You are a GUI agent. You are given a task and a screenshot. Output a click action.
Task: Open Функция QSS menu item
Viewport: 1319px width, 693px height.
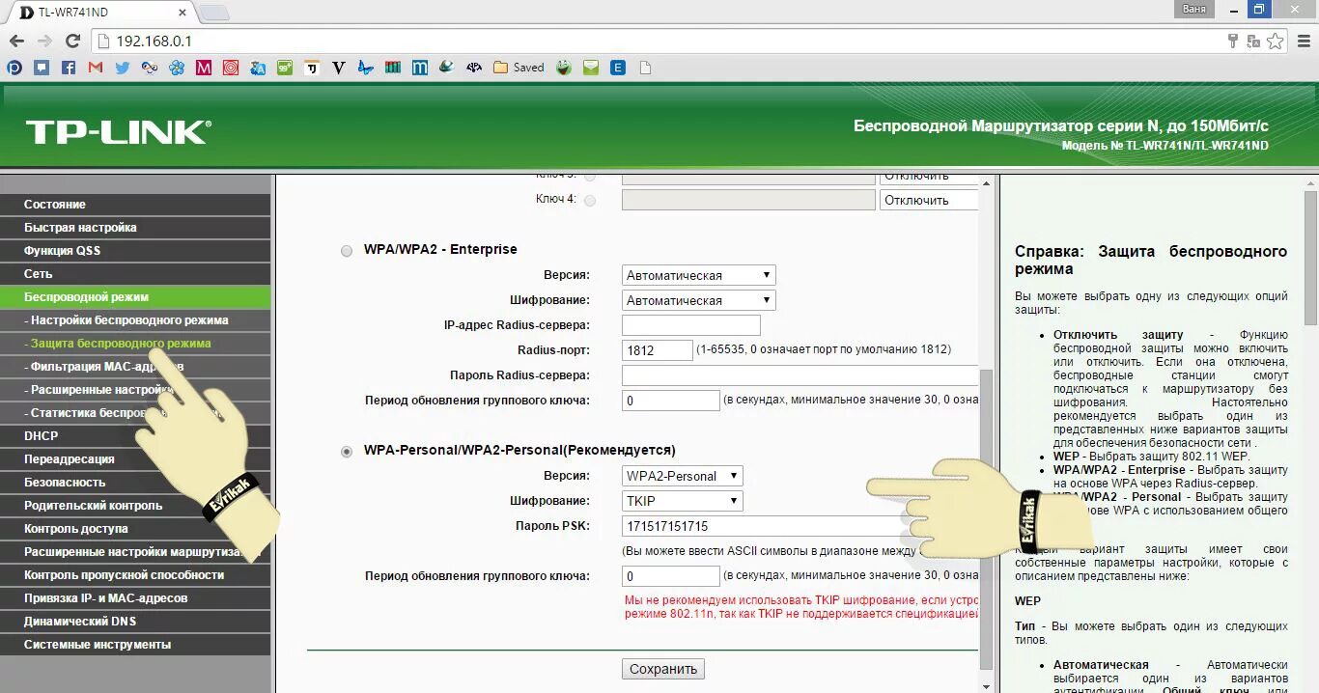(x=135, y=251)
